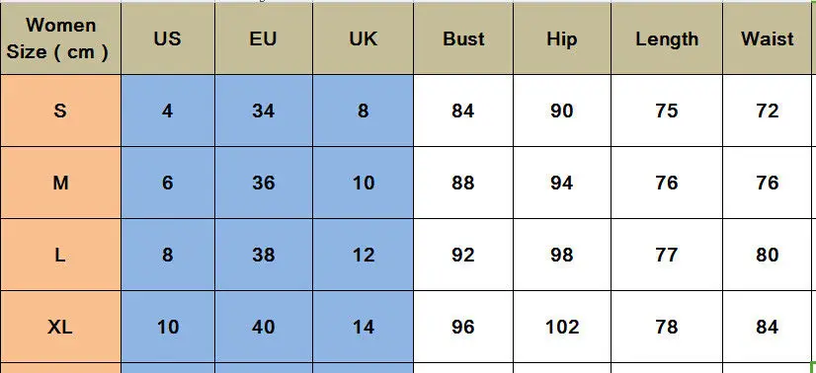This screenshot has height=373, width=816.
Task: Click the EU column header
Action: (264, 38)
